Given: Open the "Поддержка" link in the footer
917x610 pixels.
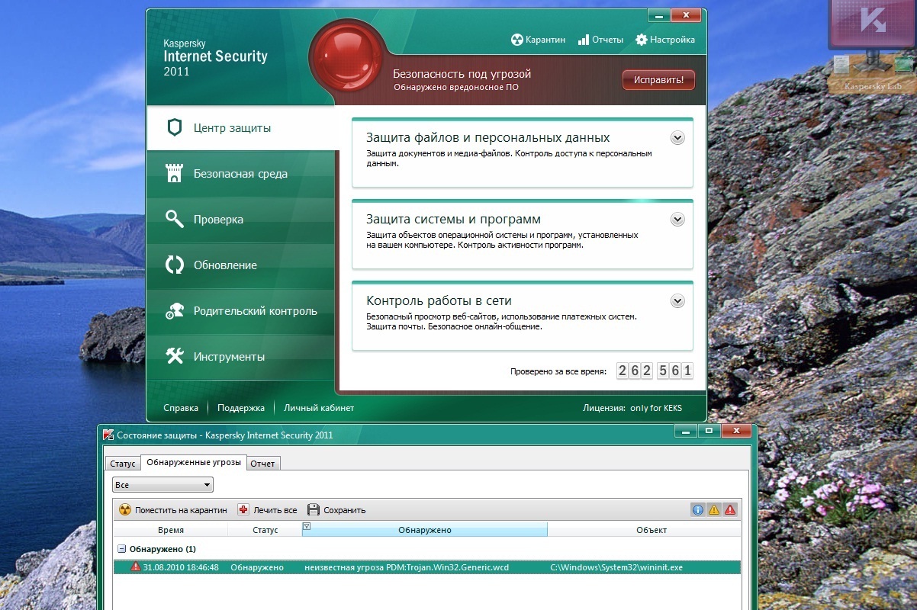Looking at the screenshot, I should click(240, 408).
